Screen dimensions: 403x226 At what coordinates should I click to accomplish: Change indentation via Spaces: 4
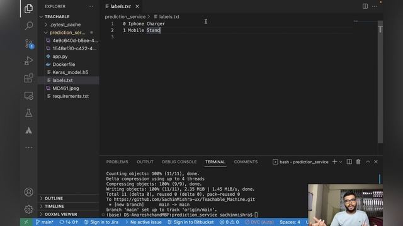click(290, 222)
